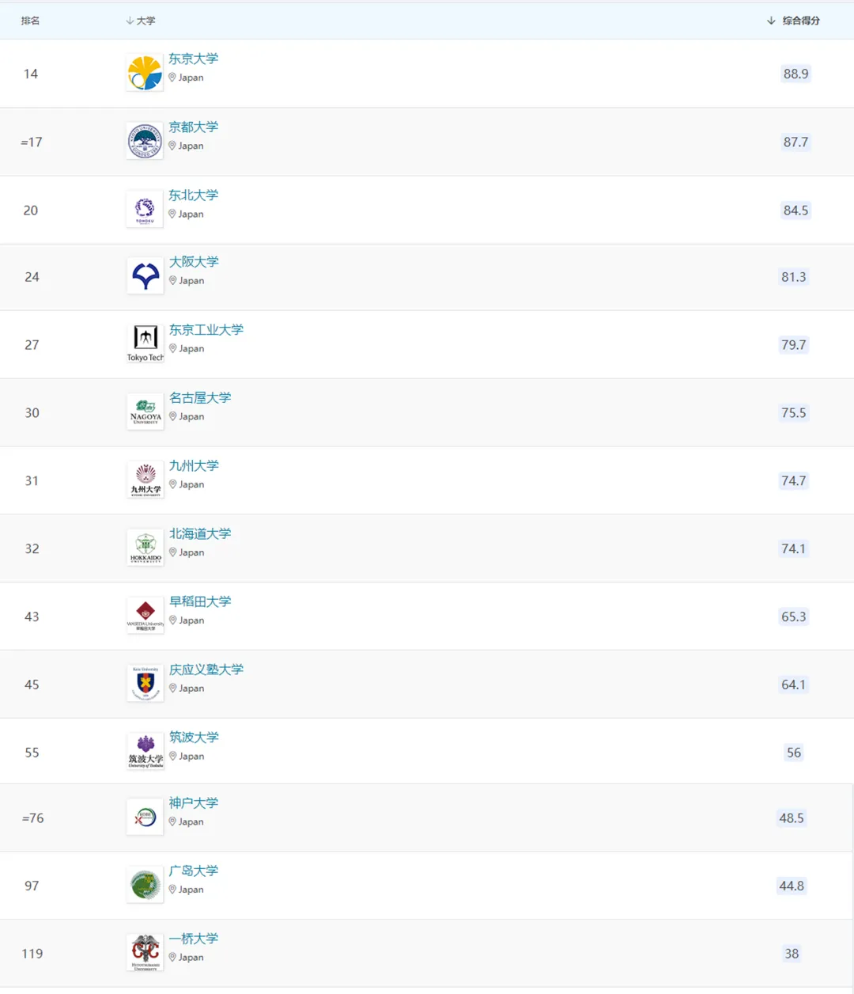Click the Hokkaido University logo icon

145,548
